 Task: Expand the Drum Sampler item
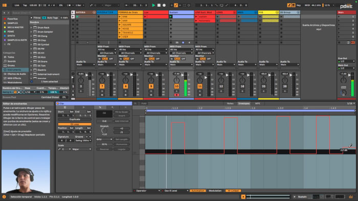(x=31, y=32)
